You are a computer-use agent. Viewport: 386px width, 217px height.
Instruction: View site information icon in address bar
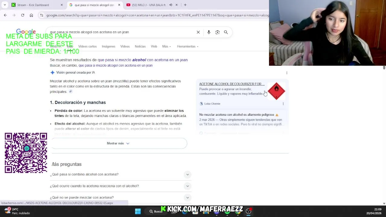42,15
